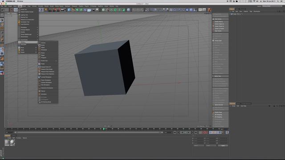This screenshot has width=285, height=160.
Task: Select the first material thumbnail
Action: (x=7, y=142)
